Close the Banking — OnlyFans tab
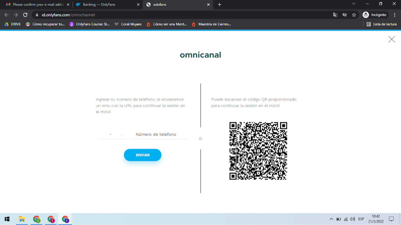 pyautogui.click(x=138, y=5)
